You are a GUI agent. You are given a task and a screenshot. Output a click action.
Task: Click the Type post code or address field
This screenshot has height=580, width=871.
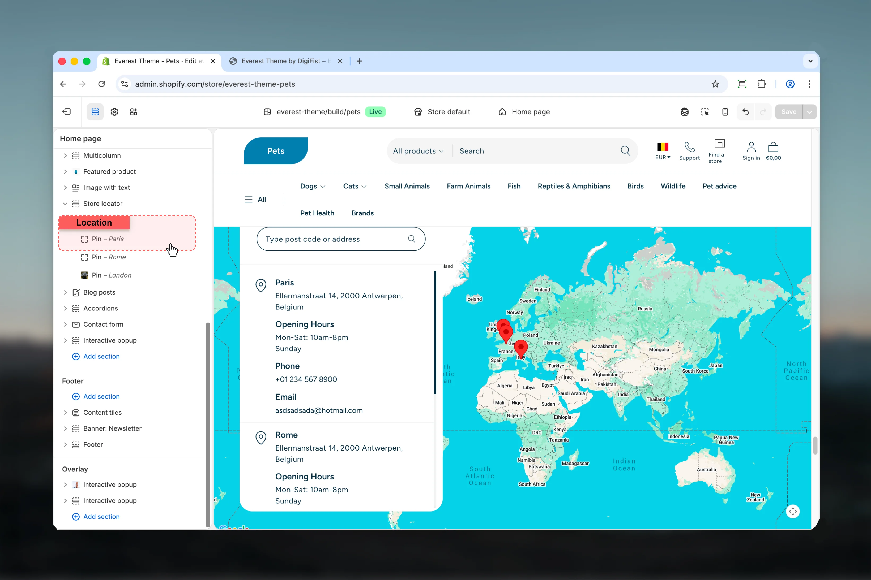pyautogui.click(x=340, y=239)
